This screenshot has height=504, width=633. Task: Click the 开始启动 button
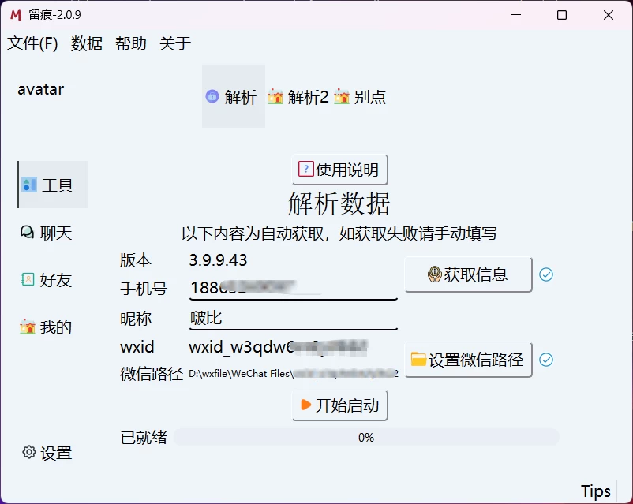click(340, 405)
